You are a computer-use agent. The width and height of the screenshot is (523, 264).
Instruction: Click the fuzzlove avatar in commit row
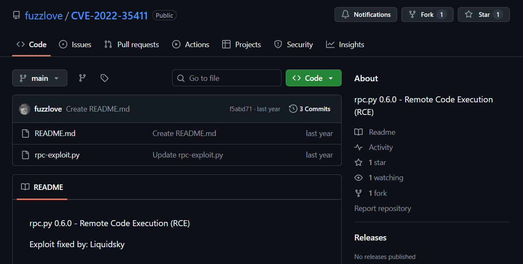pyautogui.click(x=25, y=109)
